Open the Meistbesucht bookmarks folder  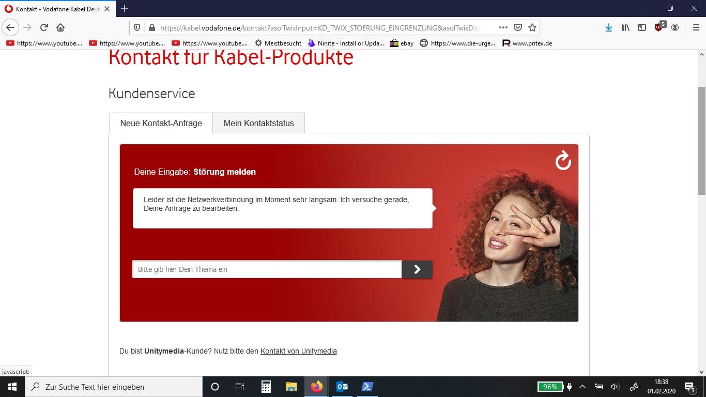click(278, 43)
